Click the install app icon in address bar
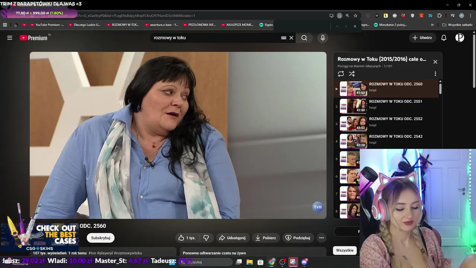476x268 pixels. pos(331,16)
